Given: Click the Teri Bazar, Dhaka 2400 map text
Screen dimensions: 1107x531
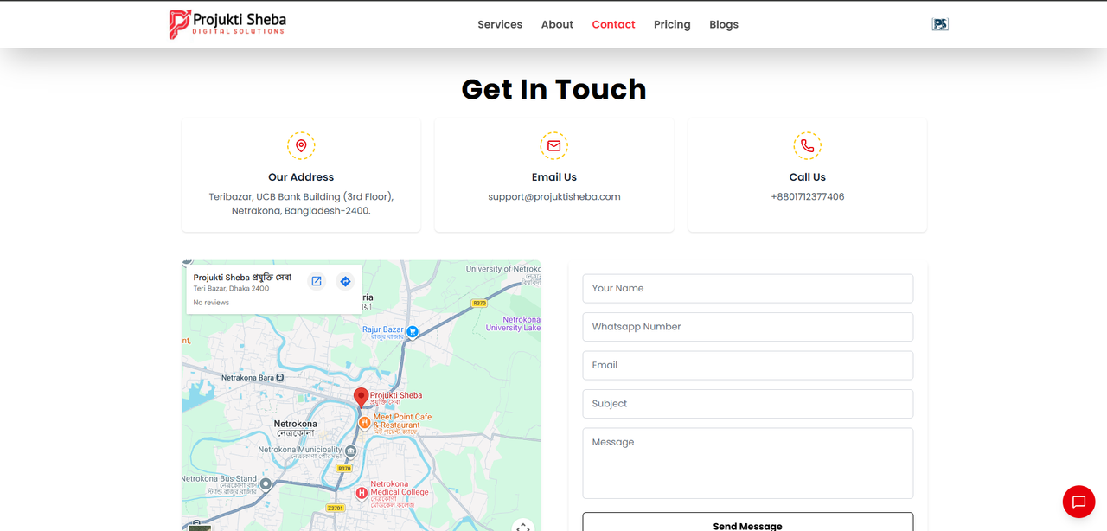Looking at the screenshot, I should tap(231, 289).
